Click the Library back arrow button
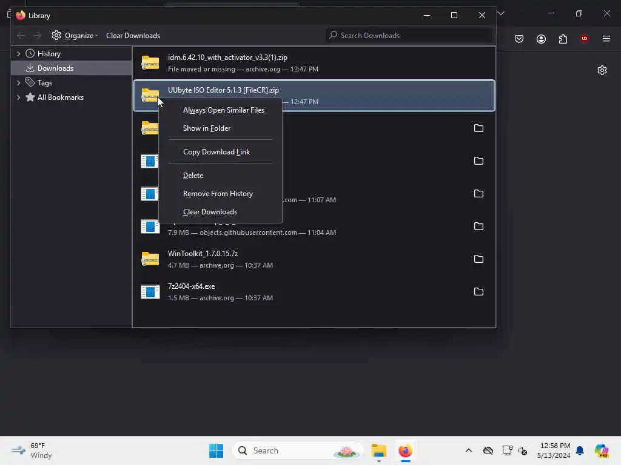The image size is (621, 465). (x=21, y=36)
